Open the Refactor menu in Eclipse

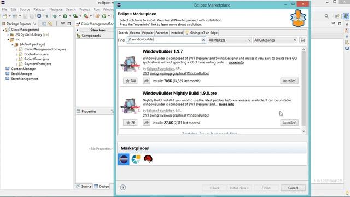pos(39,10)
